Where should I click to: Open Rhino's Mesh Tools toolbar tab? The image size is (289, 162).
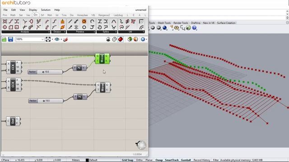164,23
